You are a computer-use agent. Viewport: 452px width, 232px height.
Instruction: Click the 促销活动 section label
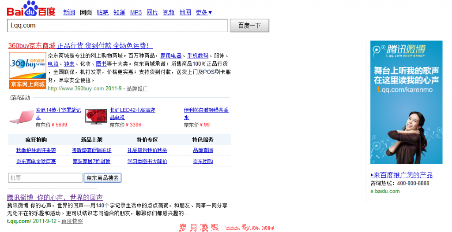click(20, 98)
